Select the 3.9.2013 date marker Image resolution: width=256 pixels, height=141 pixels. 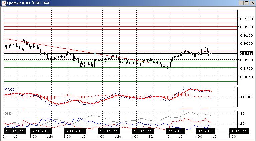(x=206, y=131)
